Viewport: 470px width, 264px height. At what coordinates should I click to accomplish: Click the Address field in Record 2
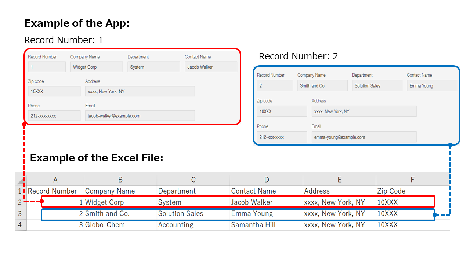click(x=364, y=111)
